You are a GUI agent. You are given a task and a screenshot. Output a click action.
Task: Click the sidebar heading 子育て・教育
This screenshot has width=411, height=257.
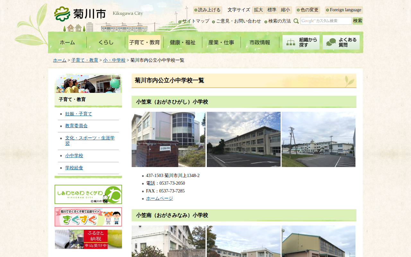pos(72,100)
